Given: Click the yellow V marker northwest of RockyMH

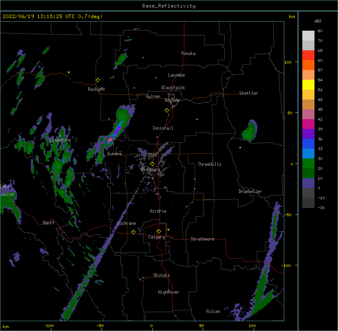Looking at the screenshot, I should click(69, 72).
